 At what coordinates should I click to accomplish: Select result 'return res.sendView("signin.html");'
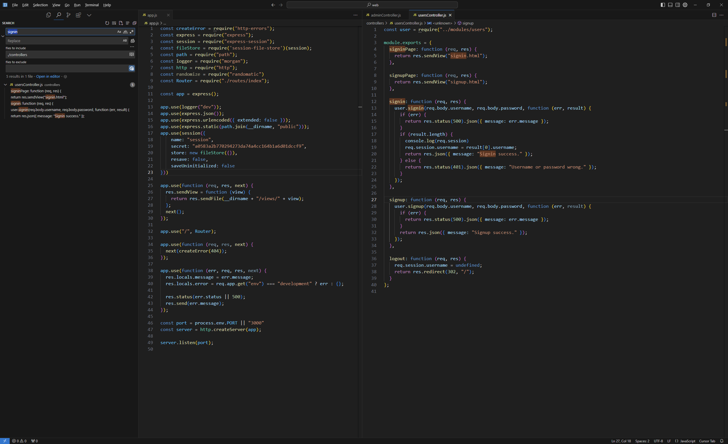(39, 97)
